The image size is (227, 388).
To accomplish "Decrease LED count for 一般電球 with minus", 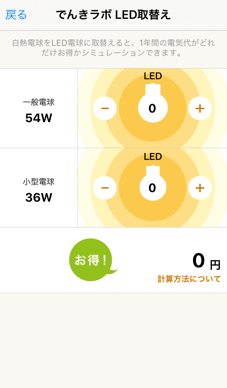I will (105, 108).
